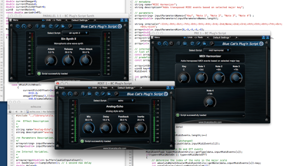Click the back arrow in echo.cxx editor bar
287x166 pixels.
(x=16, y=111)
